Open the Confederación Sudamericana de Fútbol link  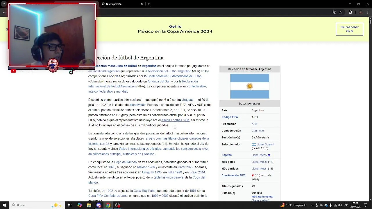point(175,76)
